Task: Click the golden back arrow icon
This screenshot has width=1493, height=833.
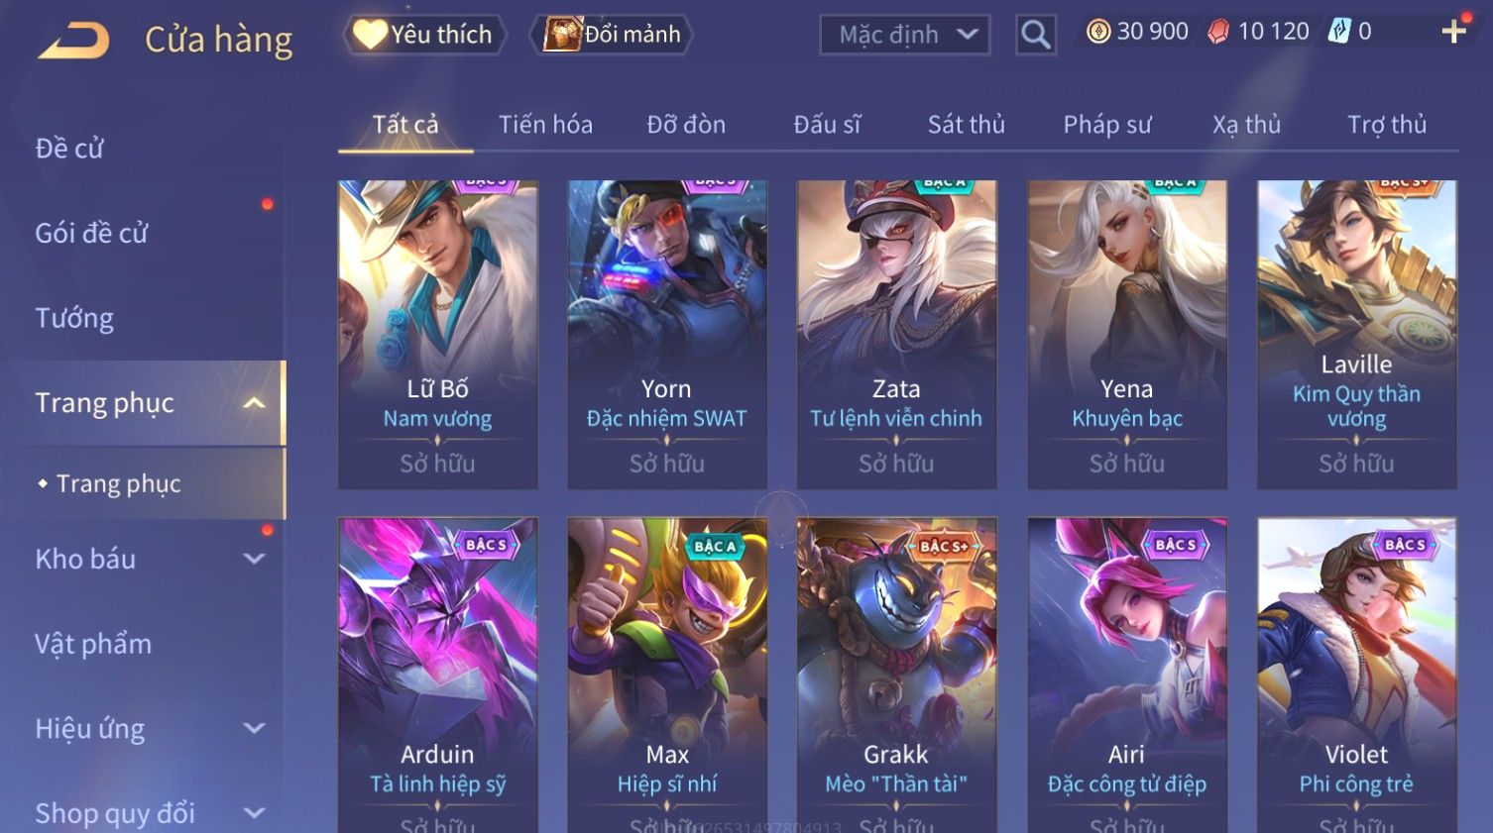Action: 73,41
